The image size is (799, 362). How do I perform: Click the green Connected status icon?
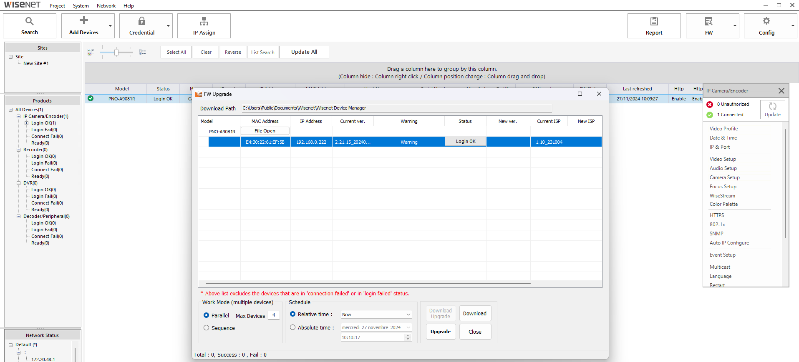click(x=710, y=115)
